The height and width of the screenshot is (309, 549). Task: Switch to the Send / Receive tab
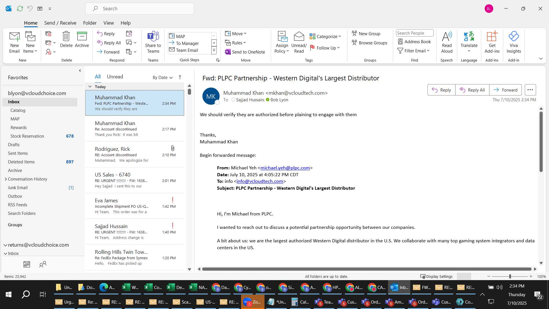coord(60,23)
